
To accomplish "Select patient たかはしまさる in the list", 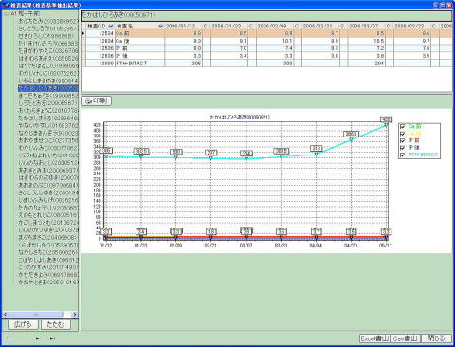I will [47, 118].
